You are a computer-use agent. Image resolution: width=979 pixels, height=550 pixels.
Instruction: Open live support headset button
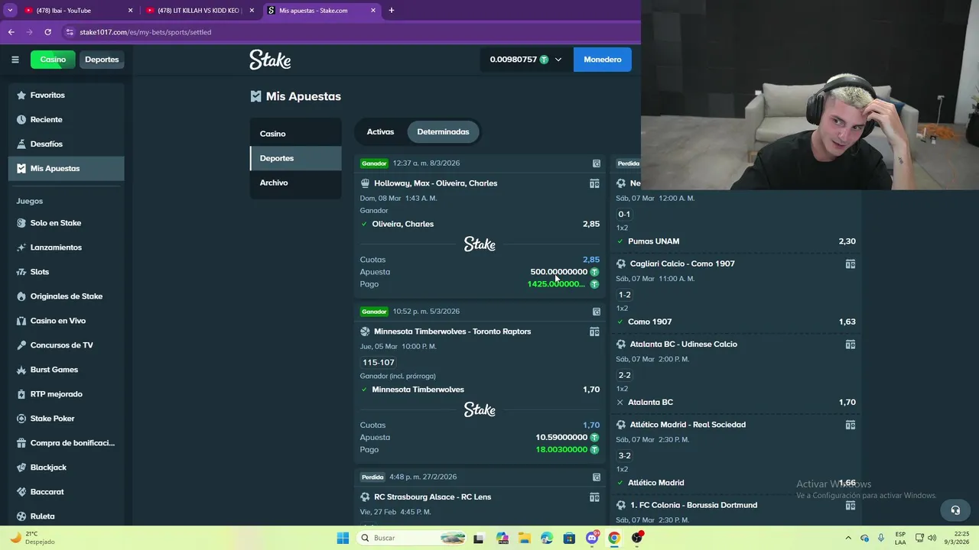[955, 510]
